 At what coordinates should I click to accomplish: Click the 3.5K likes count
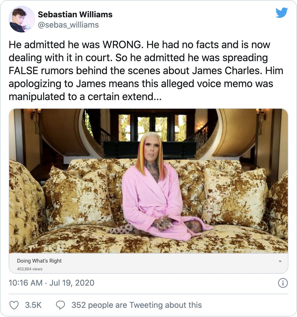tap(33, 305)
